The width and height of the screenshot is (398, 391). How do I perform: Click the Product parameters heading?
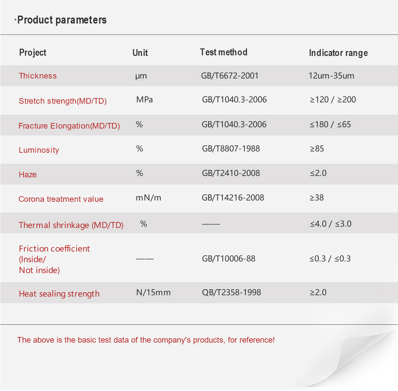click(x=61, y=20)
